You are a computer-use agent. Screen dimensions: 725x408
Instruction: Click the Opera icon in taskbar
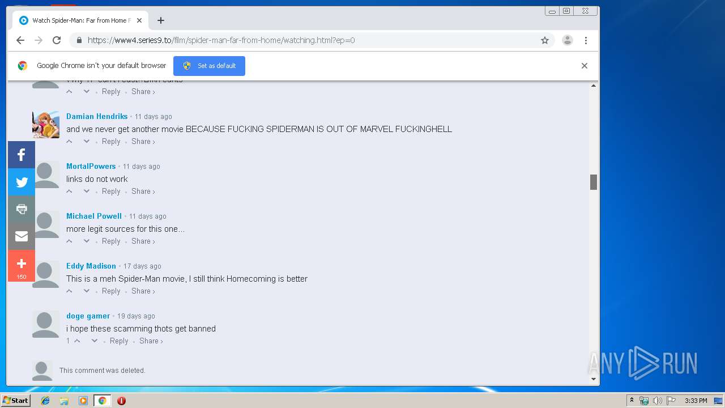[121, 401]
